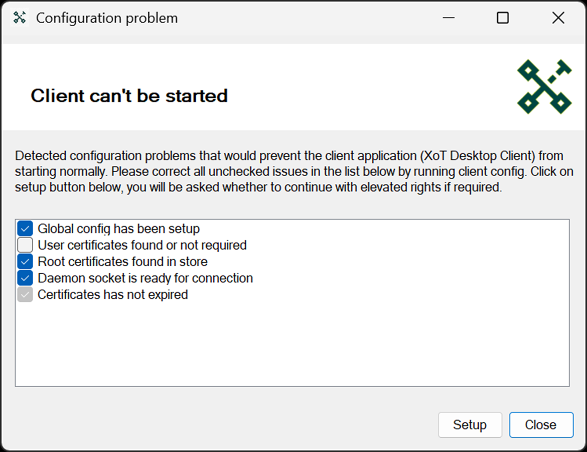Select the 'Root certificates found in store' text

[122, 262]
